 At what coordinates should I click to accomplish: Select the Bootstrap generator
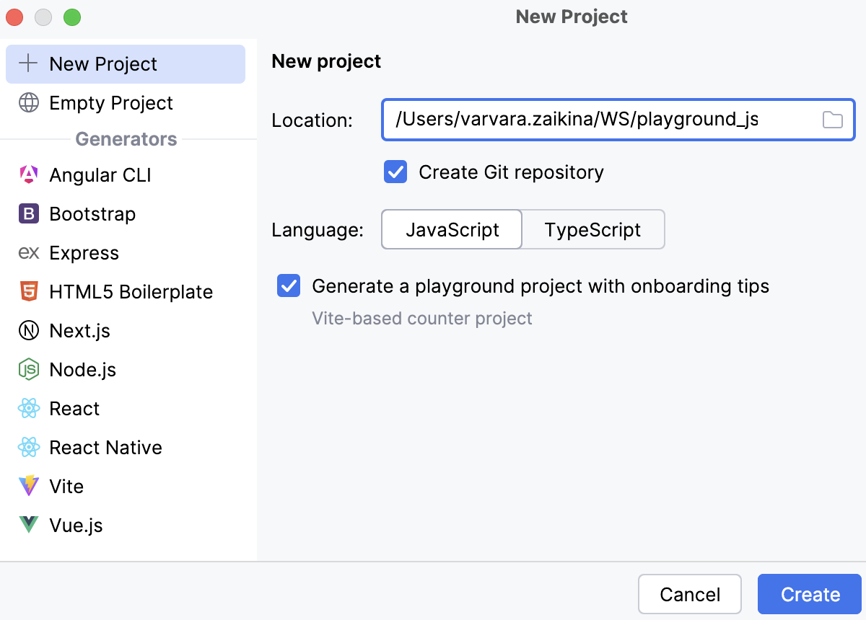[92, 213]
